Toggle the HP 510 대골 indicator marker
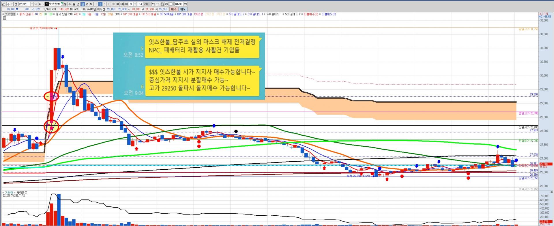Screen dimensions: 554x226 click(140, 14)
